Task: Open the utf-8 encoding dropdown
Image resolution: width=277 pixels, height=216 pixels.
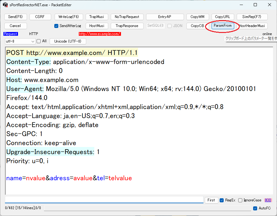Action: (x=20, y=41)
